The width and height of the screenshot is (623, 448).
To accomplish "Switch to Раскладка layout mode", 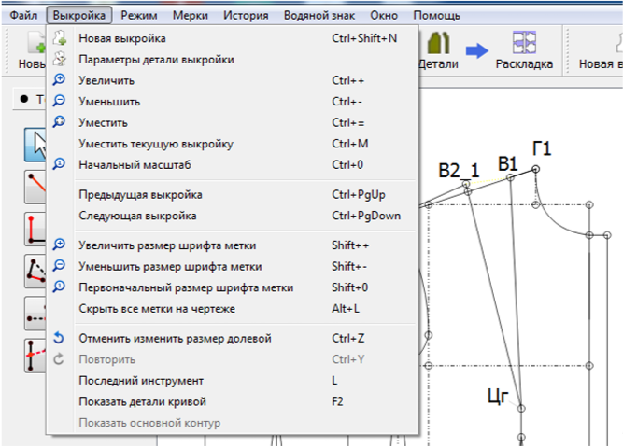I will (524, 50).
